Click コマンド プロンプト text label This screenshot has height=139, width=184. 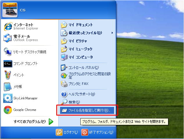coord(26,63)
